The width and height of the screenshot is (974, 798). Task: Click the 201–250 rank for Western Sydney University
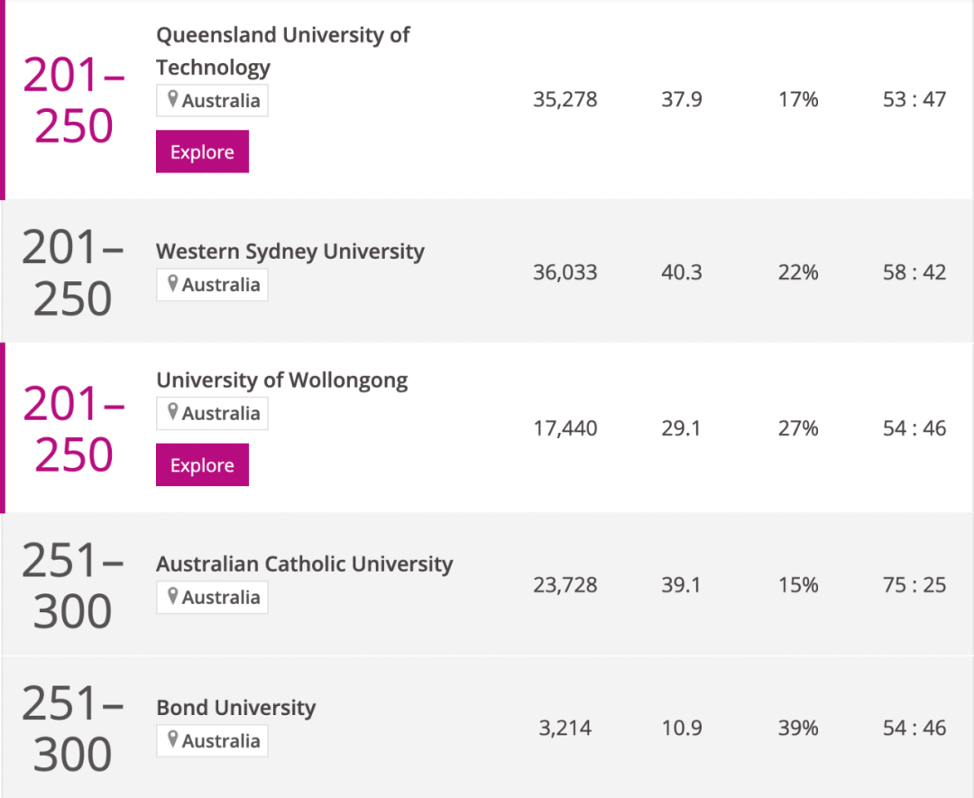pyautogui.click(x=73, y=272)
